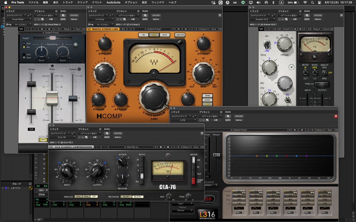
Task: Click the undo icon in H-Comp toolbar
Action: (123, 29)
